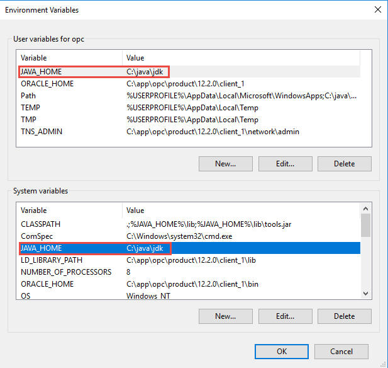Click New button under user variables

[x=226, y=164]
